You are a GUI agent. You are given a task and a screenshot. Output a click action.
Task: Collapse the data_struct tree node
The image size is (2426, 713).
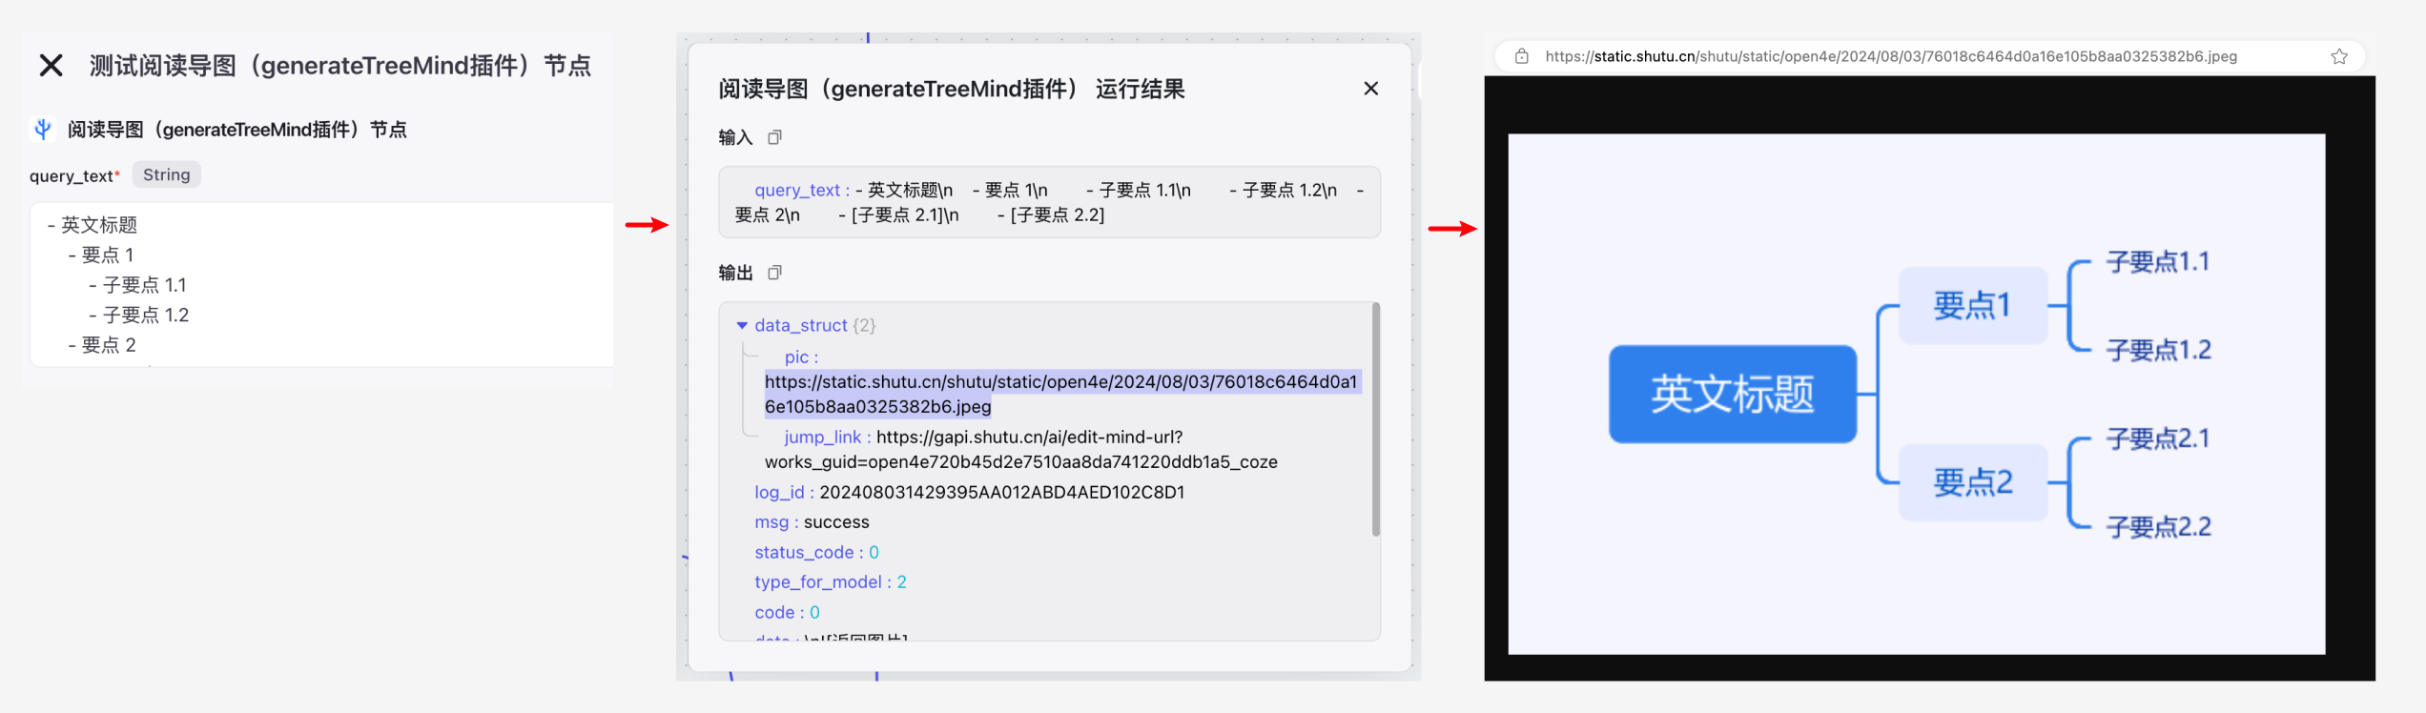coord(742,326)
